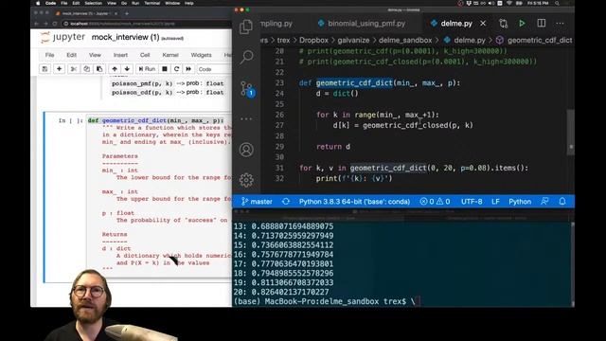Open Spotlight search in macOS menu bar
Viewport: 606px width, 341px height.
pyautogui.click(x=557, y=3)
